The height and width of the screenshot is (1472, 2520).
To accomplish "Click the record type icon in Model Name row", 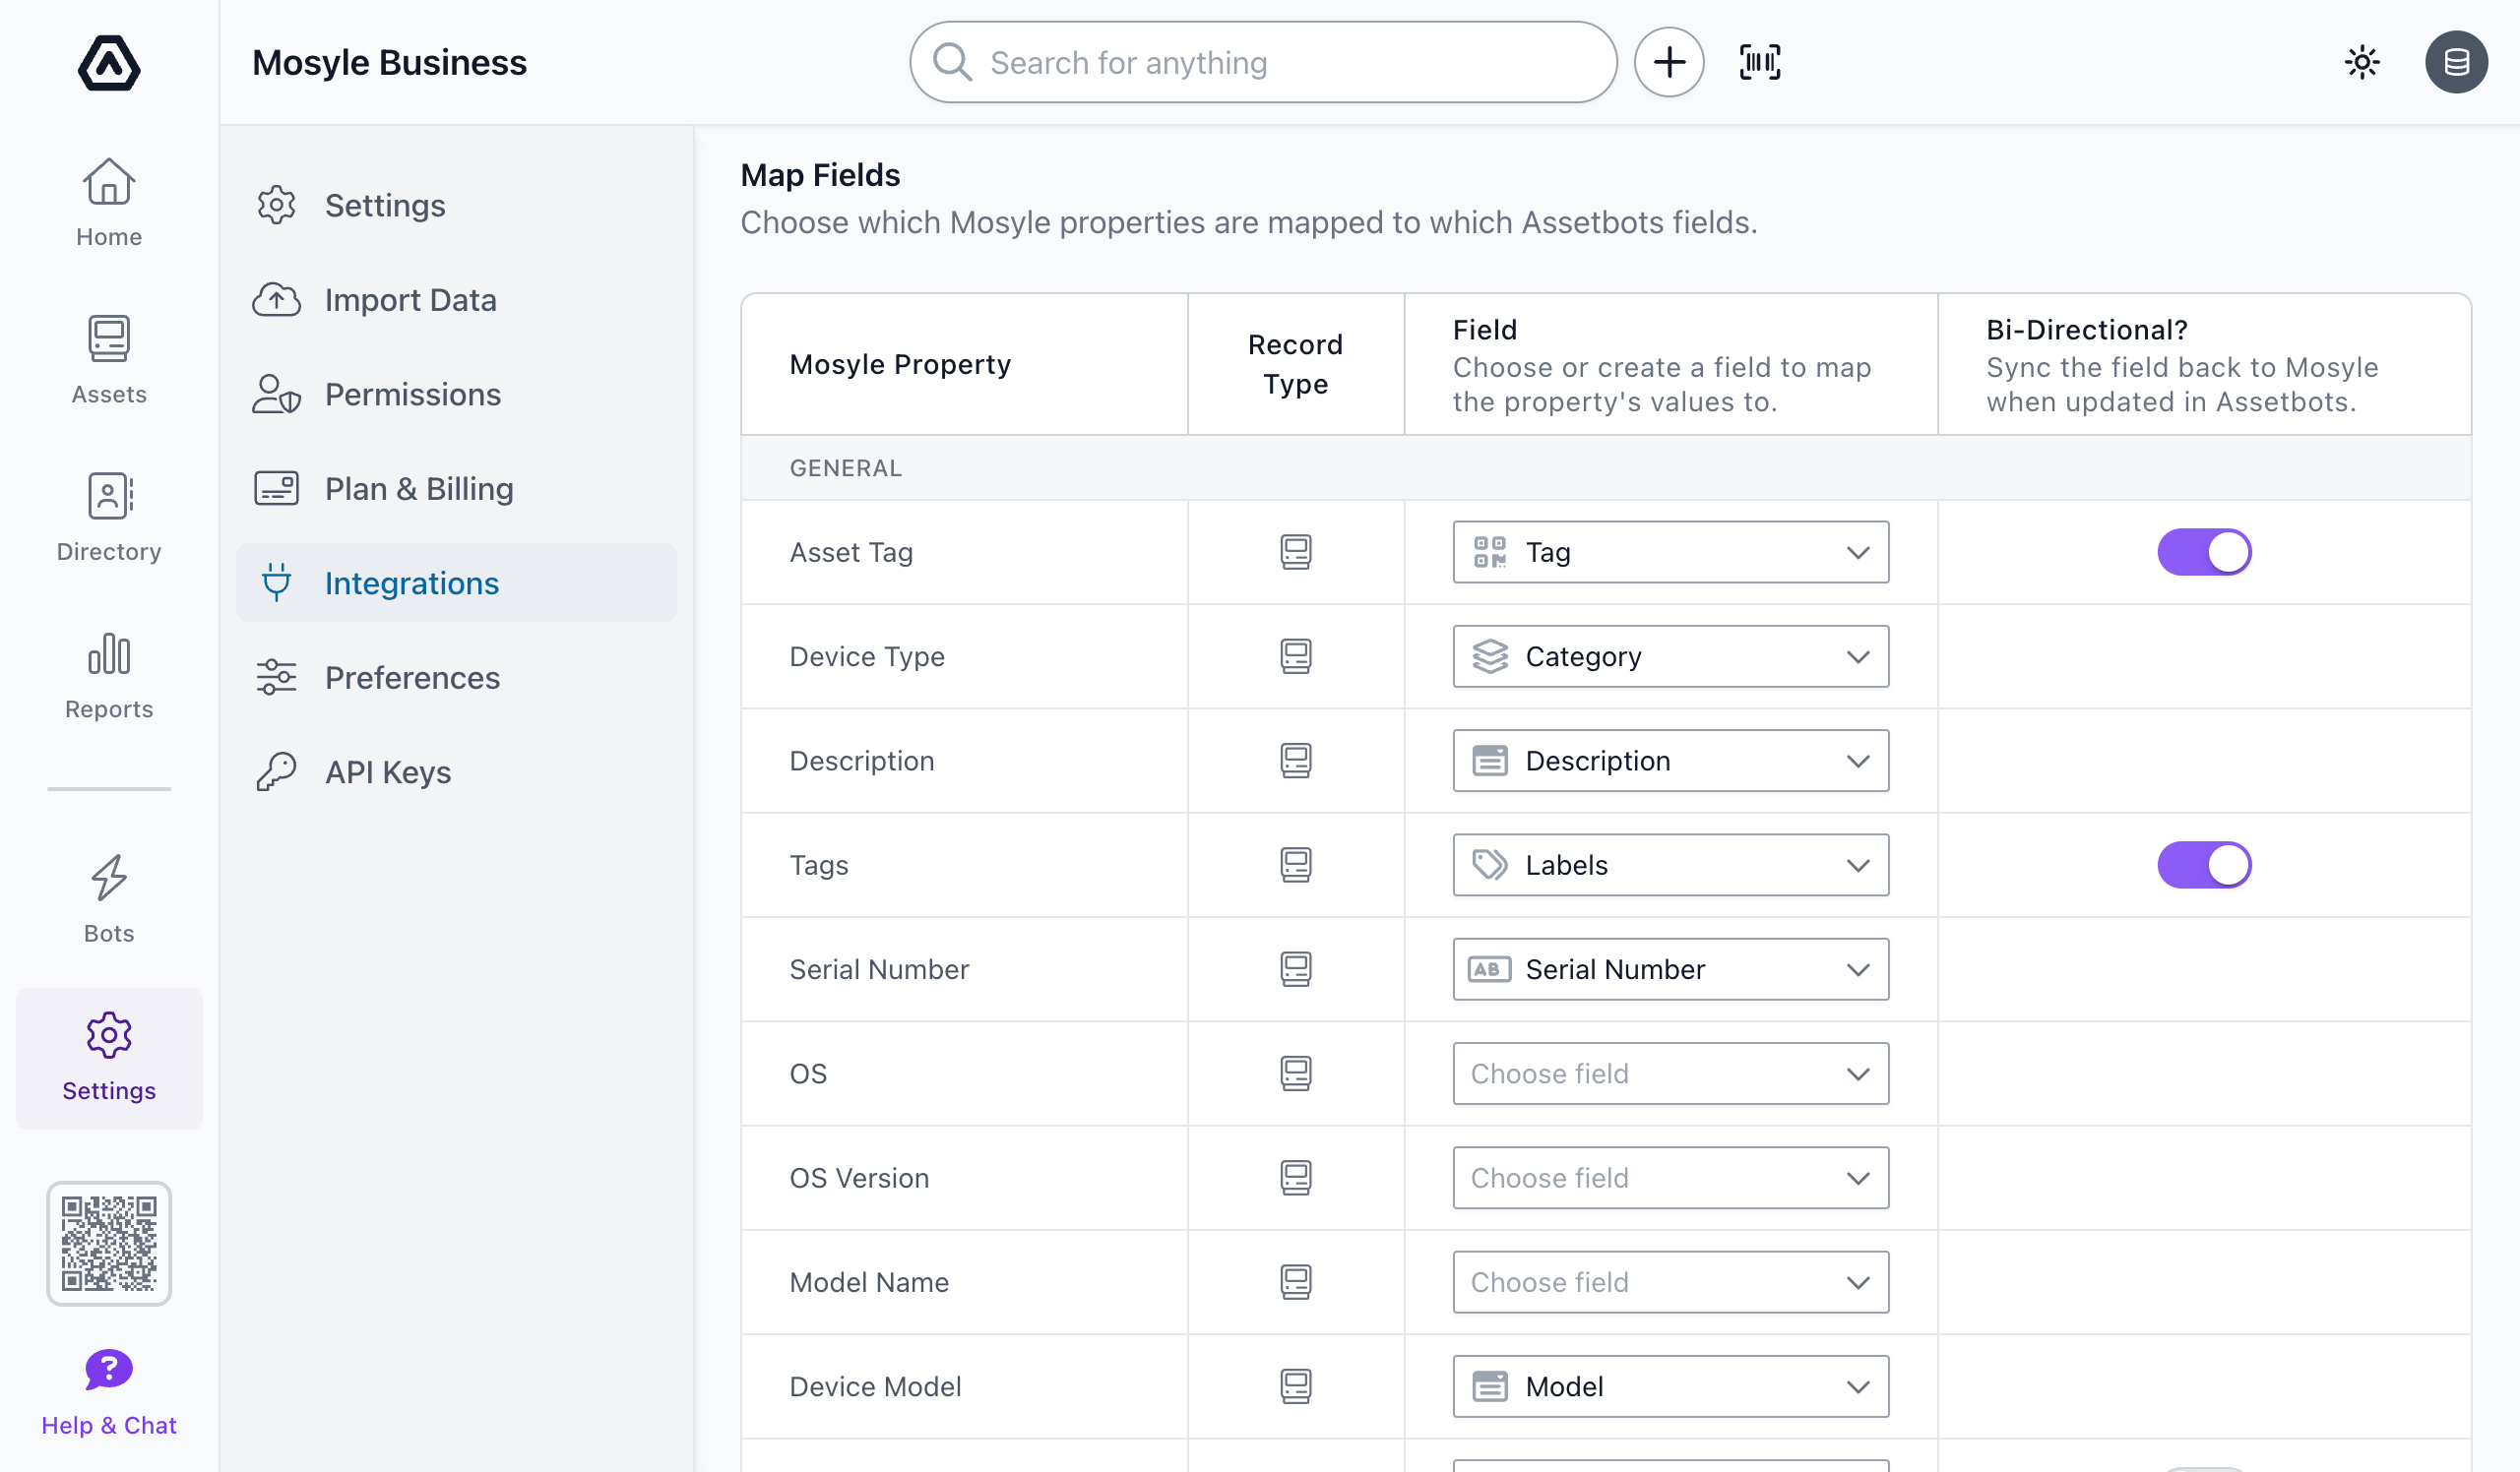I will [x=1296, y=1282].
